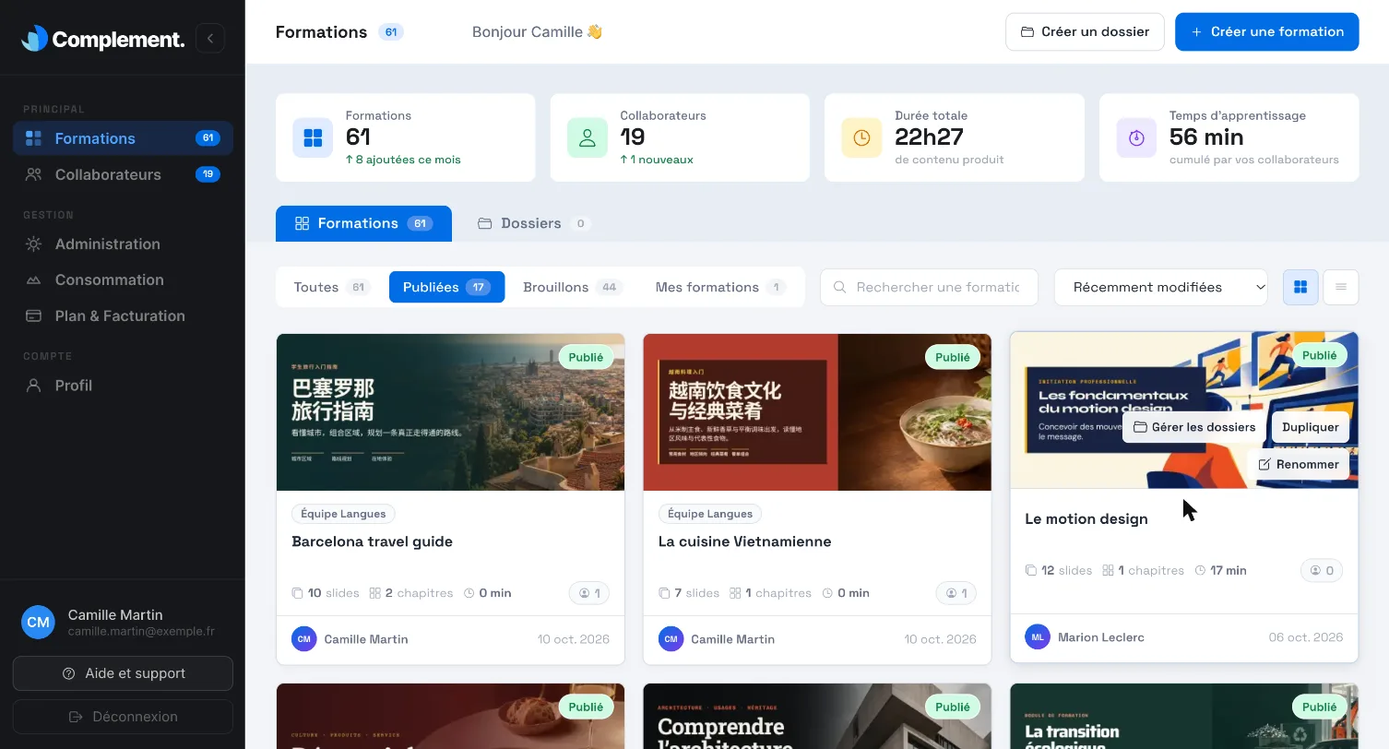Click the Temps d'apprentissage timer icon
Viewport: 1389px width, 749px height.
(x=1136, y=137)
